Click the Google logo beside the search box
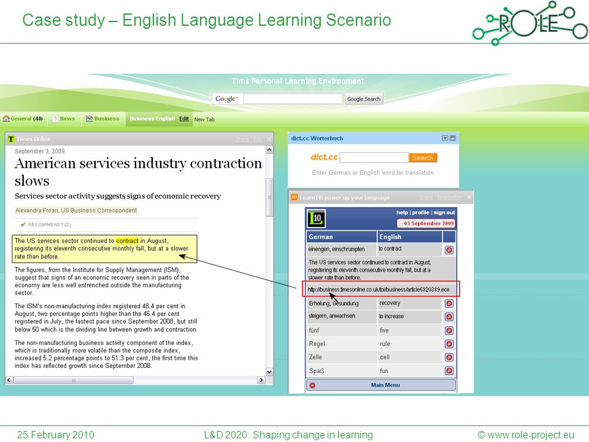589x442 pixels. (x=226, y=99)
